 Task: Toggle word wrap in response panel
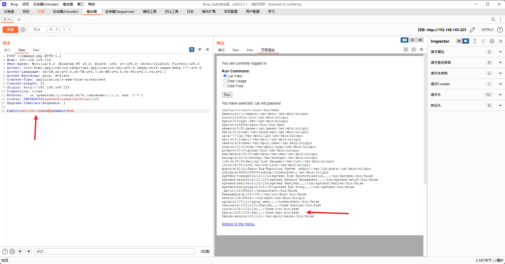coord(406,49)
